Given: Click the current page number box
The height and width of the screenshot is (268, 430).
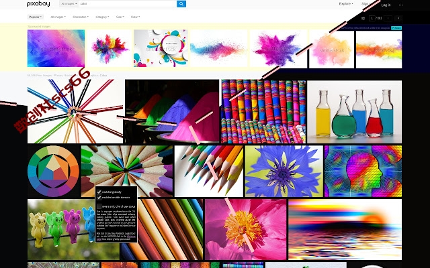Looking at the screenshot, I should pos(372,18).
